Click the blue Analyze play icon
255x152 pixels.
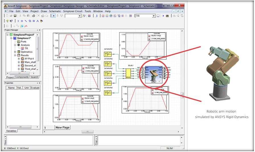[x=163, y=16]
